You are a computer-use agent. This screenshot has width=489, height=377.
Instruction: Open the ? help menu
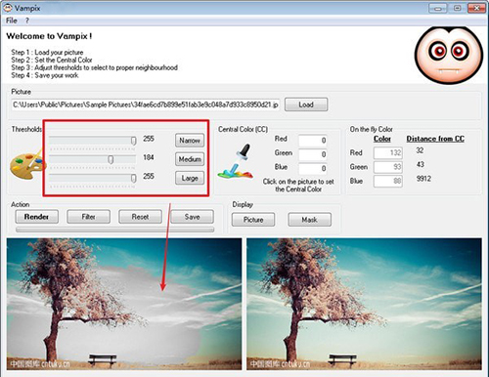pyautogui.click(x=27, y=21)
